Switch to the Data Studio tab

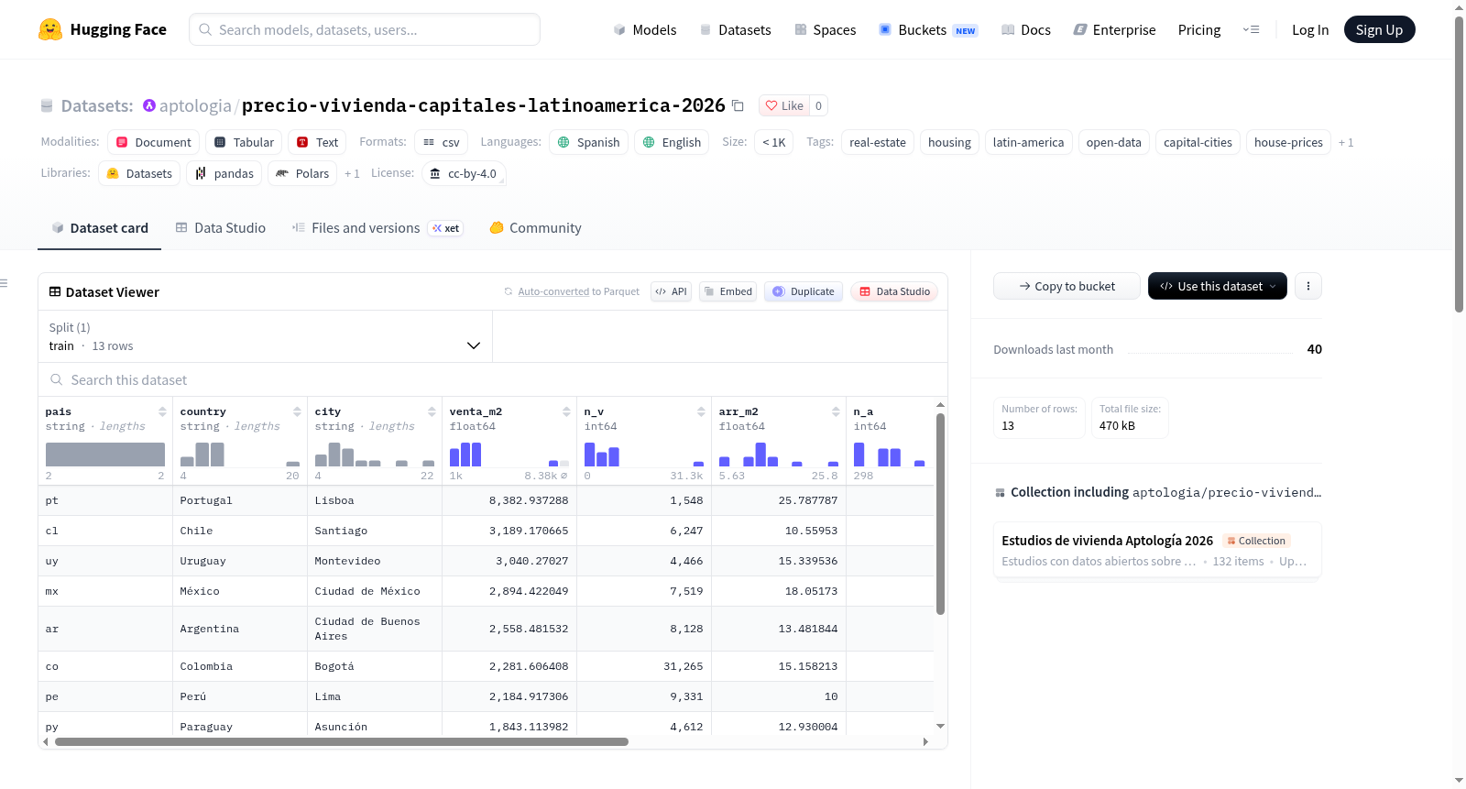click(221, 227)
